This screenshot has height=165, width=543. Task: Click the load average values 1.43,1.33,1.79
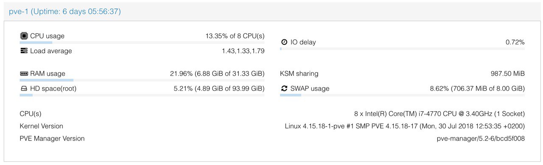pyautogui.click(x=243, y=51)
